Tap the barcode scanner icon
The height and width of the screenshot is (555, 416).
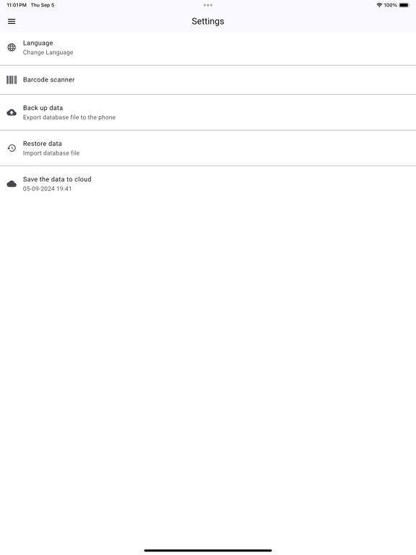point(12,79)
